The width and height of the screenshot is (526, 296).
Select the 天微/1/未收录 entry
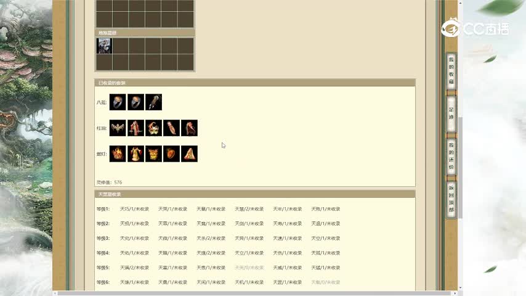172,238
